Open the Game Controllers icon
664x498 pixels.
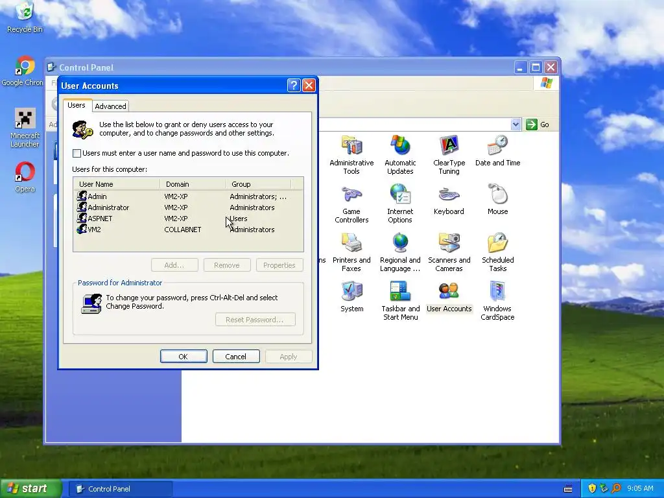351,203
